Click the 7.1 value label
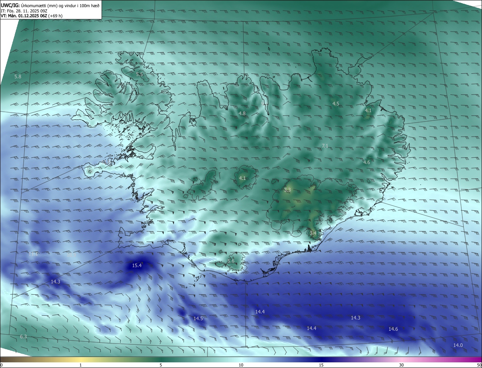Viewport: 482px width, 368px height. [325, 146]
